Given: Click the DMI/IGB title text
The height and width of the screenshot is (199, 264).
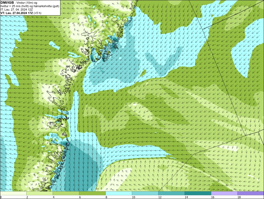Looking at the screenshot, I should (7, 3).
